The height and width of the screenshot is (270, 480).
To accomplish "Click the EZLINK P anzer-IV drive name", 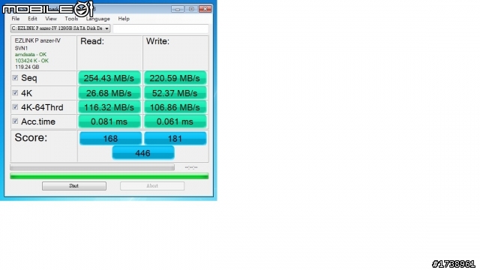I will [37, 40].
